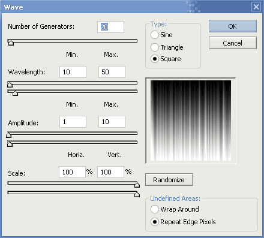The height and width of the screenshot is (238, 264).
Task: Click the wave effect preview thumbnail
Action: click(191, 120)
